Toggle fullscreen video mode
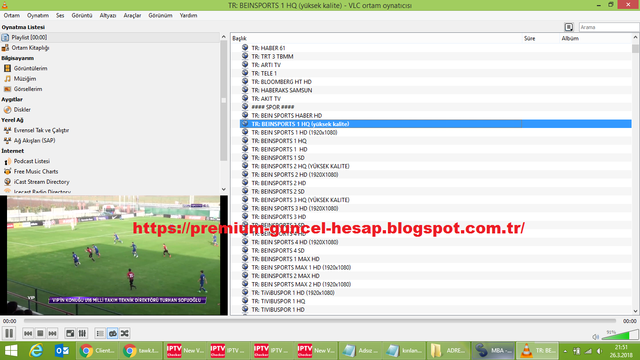 [x=69, y=333]
